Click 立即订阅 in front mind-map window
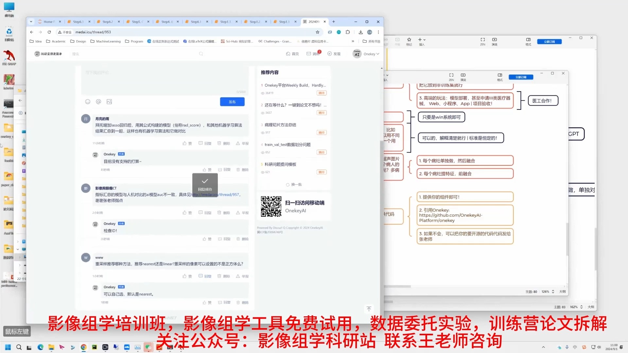The image size is (628, 353). click(x=521, y=77)
